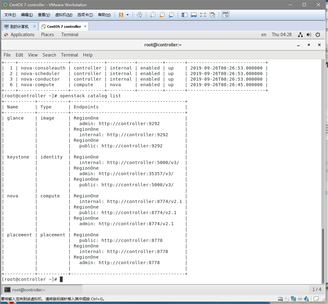Mute the guest sound via top bar speaker
Screen dimensions: 328x304
click(309, 35)
